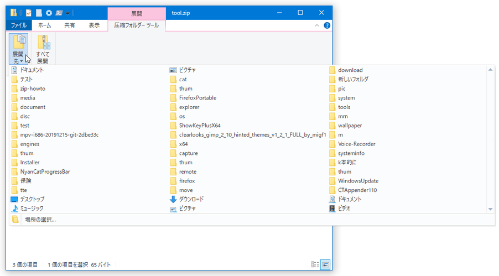Open Help via the blue question icon

(x=327, y=25)
